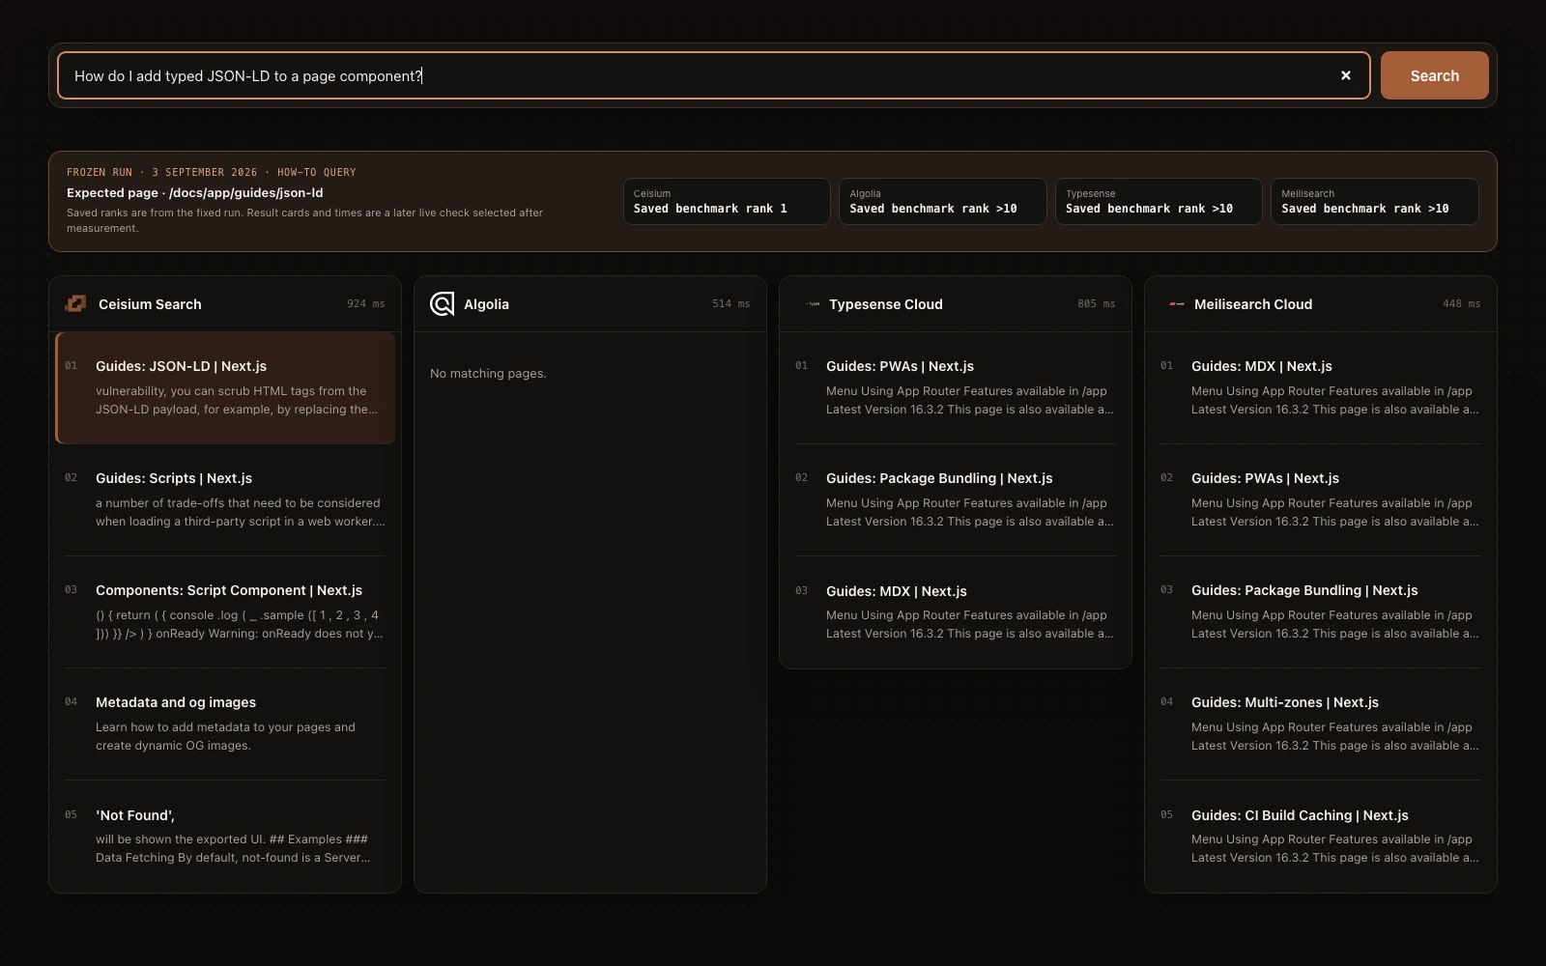1546x966 pixels.
Task: Click the Typesense Saved benchmark rank >10 card
Action: pyautogui.click(x=1159, y=201)
